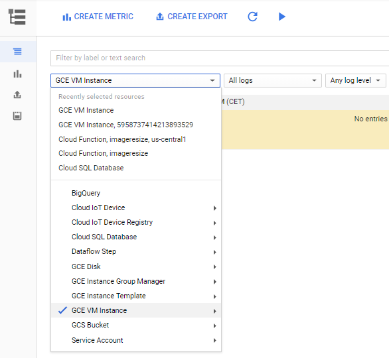Expand Dataflow Step submenu arrow
This screenshot has height=358, width=389.
pos(215,252)
